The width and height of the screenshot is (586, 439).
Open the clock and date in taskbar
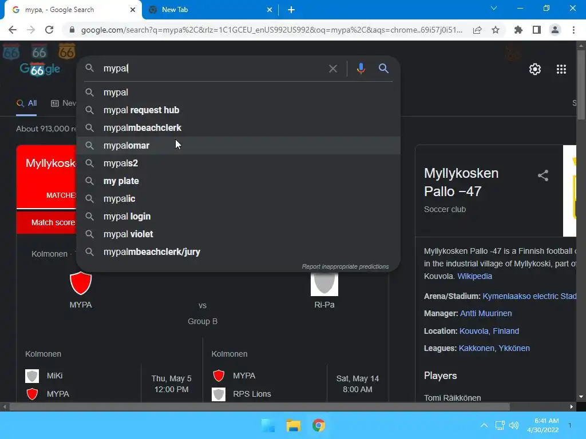coord(543,425)
